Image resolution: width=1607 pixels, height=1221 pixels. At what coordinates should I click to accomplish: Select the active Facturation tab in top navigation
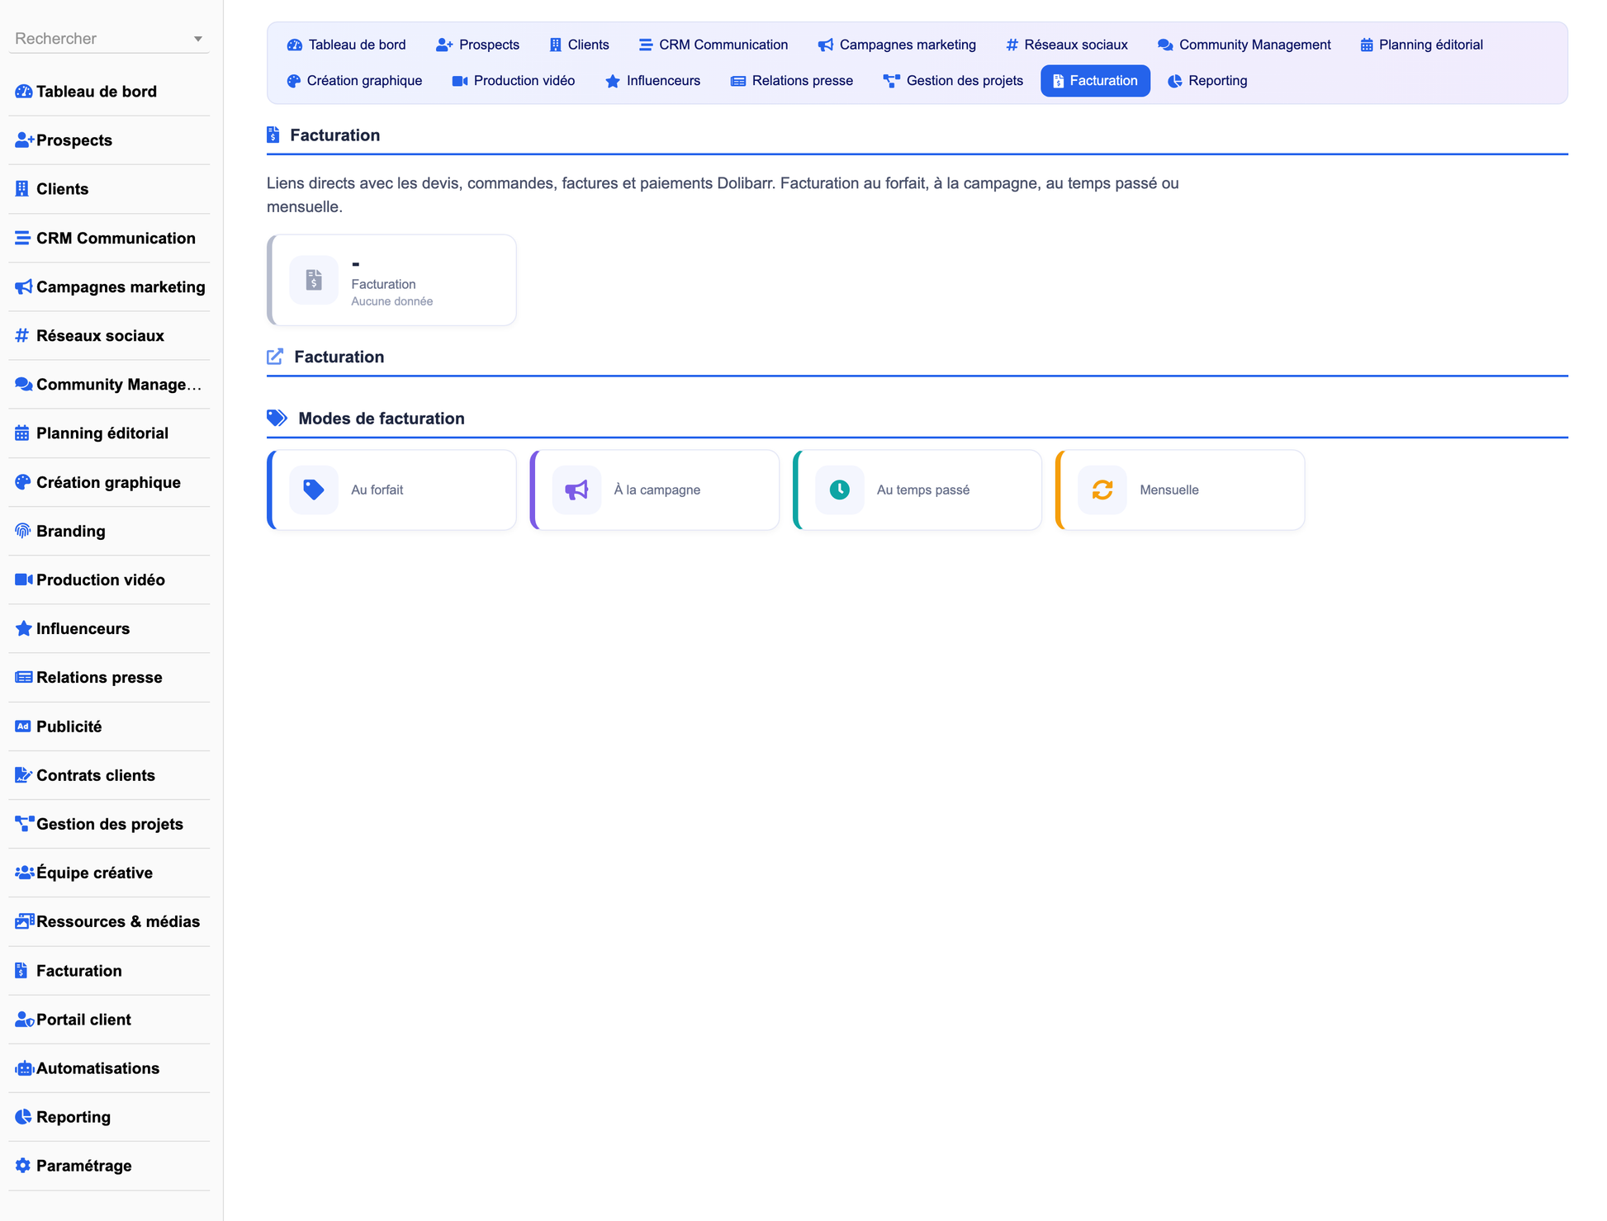[1095, 81]
